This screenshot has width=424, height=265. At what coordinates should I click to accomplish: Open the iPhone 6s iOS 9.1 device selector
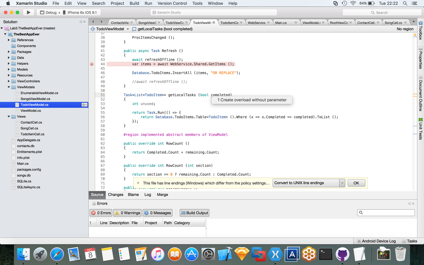(x=79, y=12)
